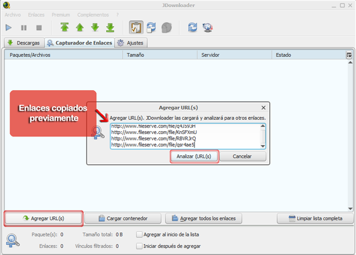This screenshot has height=255, width=356.
Task: Click Cargar contenedor button
Action: (x=123, y=218)
